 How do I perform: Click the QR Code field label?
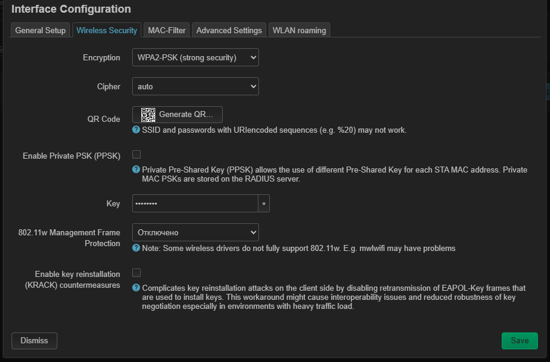tap(104, 119)
